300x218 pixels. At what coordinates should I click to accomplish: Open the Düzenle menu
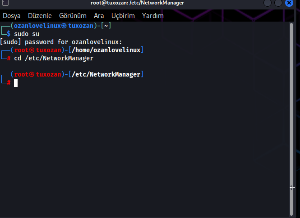pyautogui.click(x=40, y=16)
